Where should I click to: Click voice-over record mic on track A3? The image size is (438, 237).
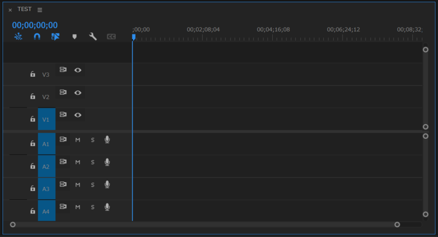point(107,184)
